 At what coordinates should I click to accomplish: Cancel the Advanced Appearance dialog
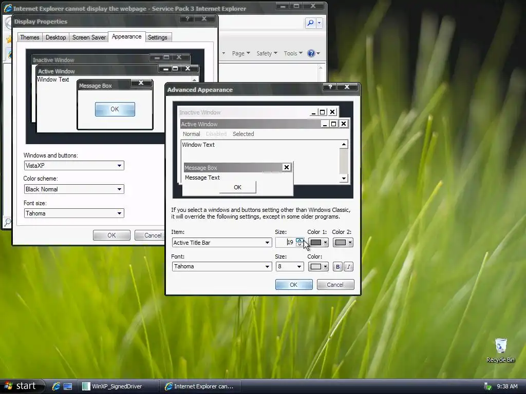point(335,284)
